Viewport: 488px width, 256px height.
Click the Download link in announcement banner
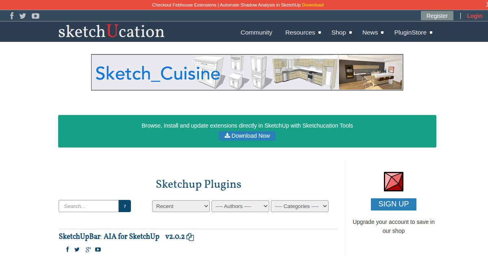coord(313,5)
